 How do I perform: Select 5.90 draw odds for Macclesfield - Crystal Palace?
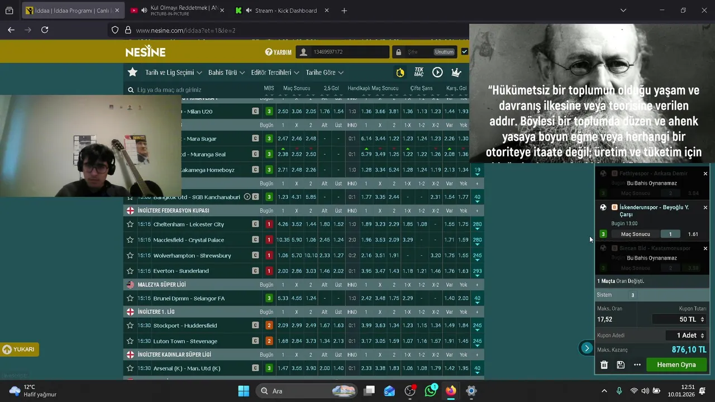coord(297,240)
